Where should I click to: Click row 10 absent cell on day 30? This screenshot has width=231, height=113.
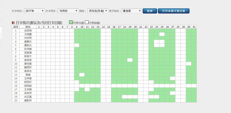(189, 64)
